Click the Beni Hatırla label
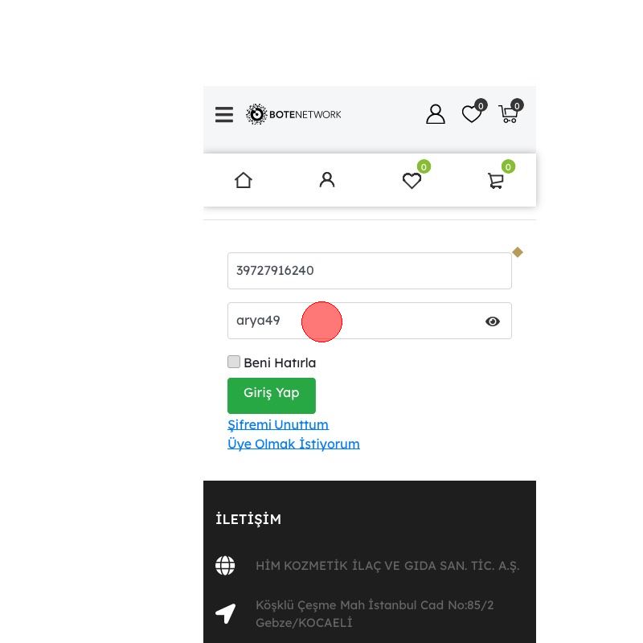Screen dimensions: 643x643 pos(280,363)
